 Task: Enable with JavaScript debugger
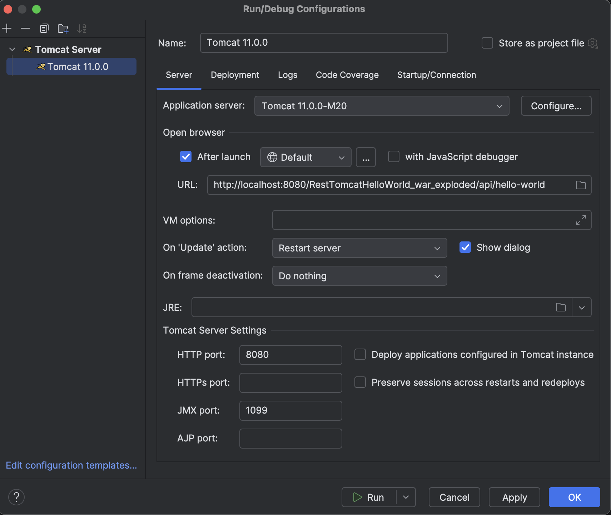(x=394, y=156)
